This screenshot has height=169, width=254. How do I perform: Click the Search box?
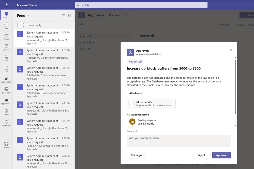141,5
